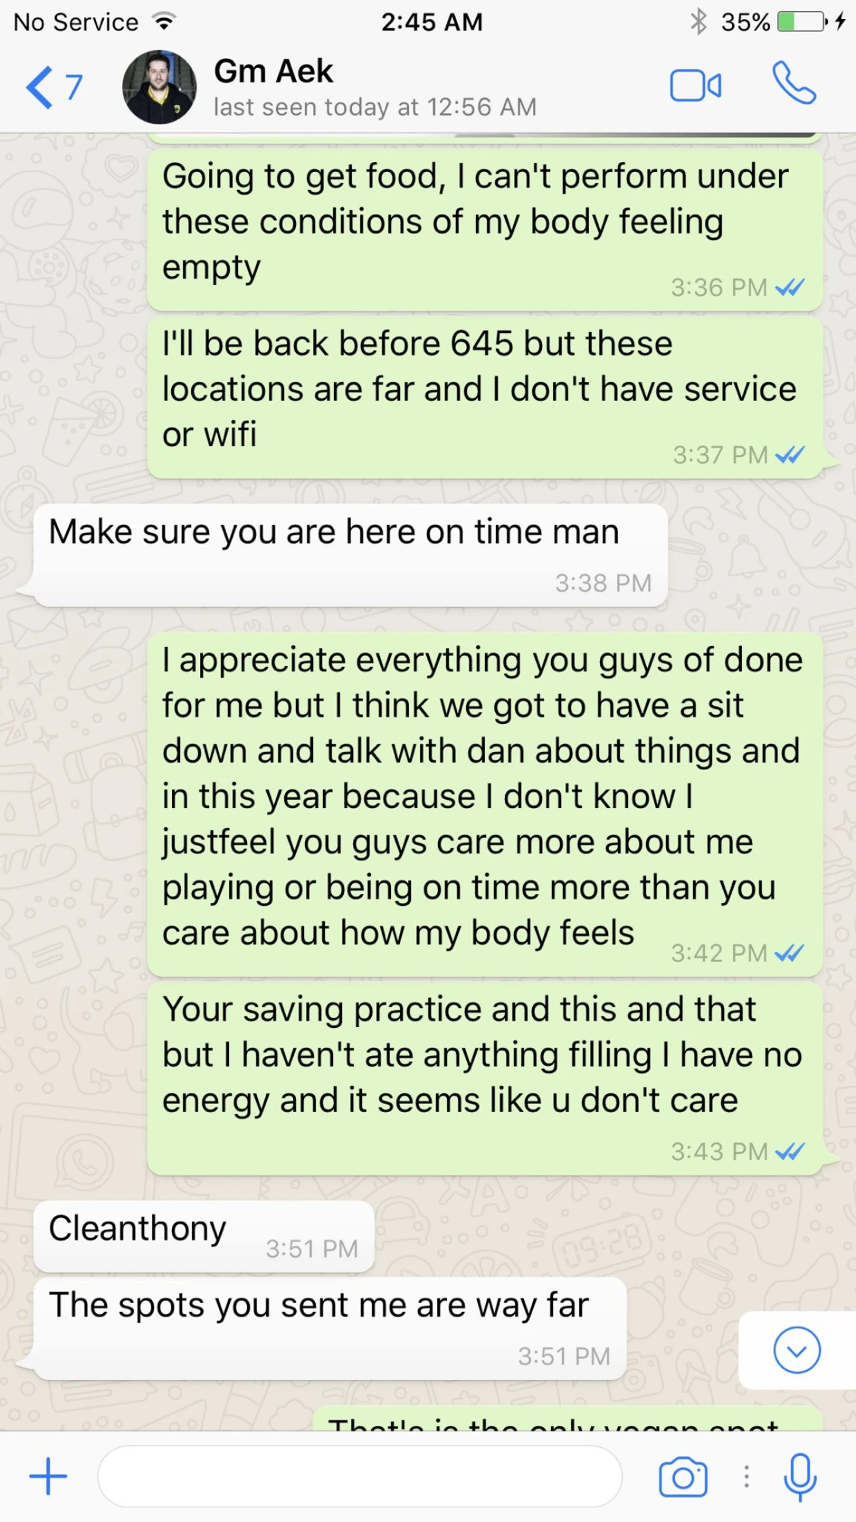Open the camera from message bar
Screen dimensions: 856x1522
click(x=683, y=1476)
